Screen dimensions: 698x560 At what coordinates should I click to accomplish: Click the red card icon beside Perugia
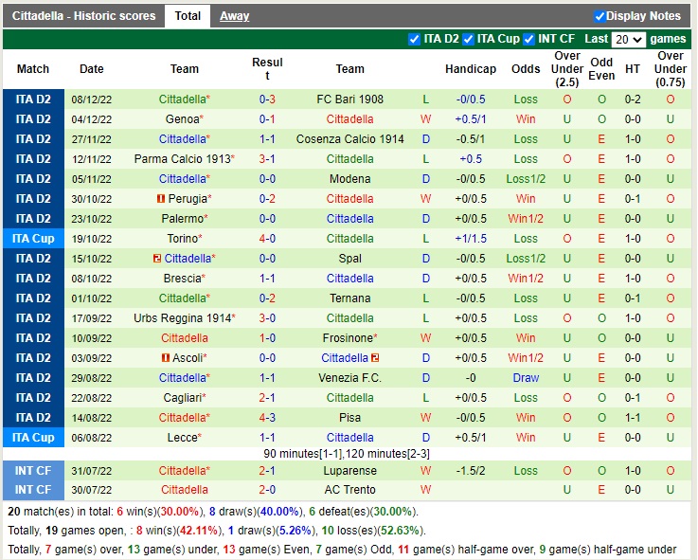click(x=161, y=199)
